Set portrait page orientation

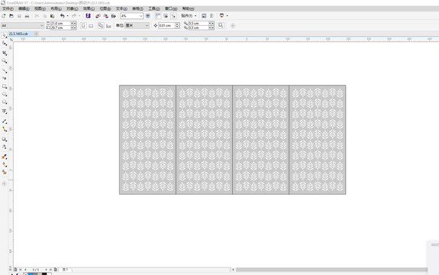click(83, 26)
